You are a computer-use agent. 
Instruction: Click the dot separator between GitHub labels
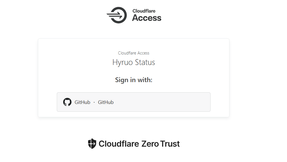(x=94, y=102)
